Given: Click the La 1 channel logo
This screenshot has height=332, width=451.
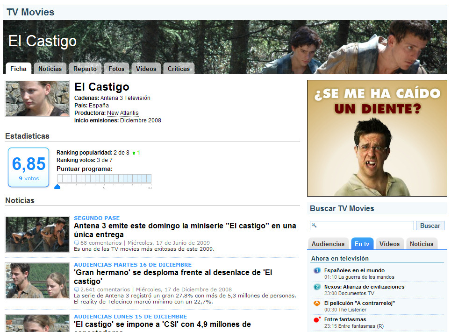Looking at the screenshot, I should [317, 270].
